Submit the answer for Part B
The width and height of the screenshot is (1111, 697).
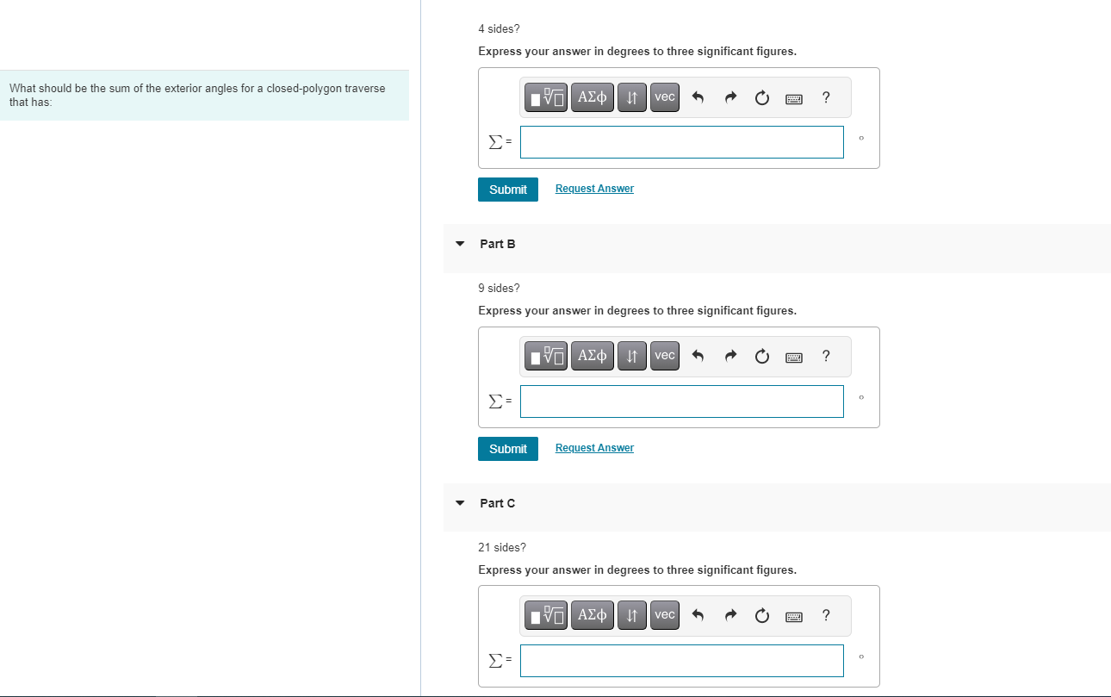pos(507,448)
